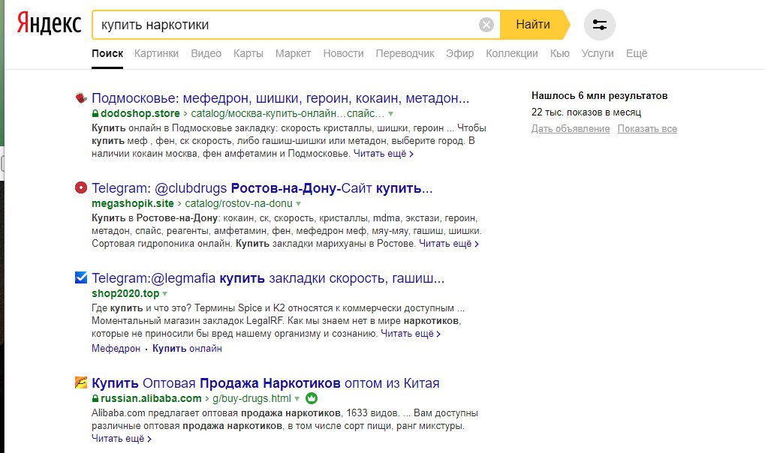Open the megashopik.site domain link
Screen dimensions: 765x453
pos(133,203)
